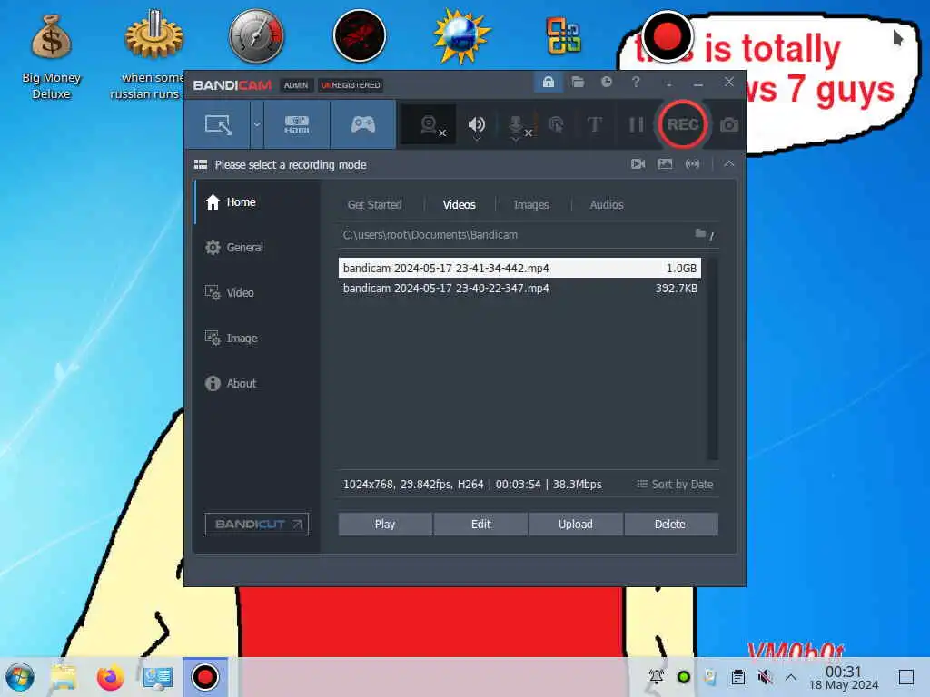Image resolution: width=930 pixels, height=697 pixels.
Task: Start recording with the REC button
Action: 683,124
